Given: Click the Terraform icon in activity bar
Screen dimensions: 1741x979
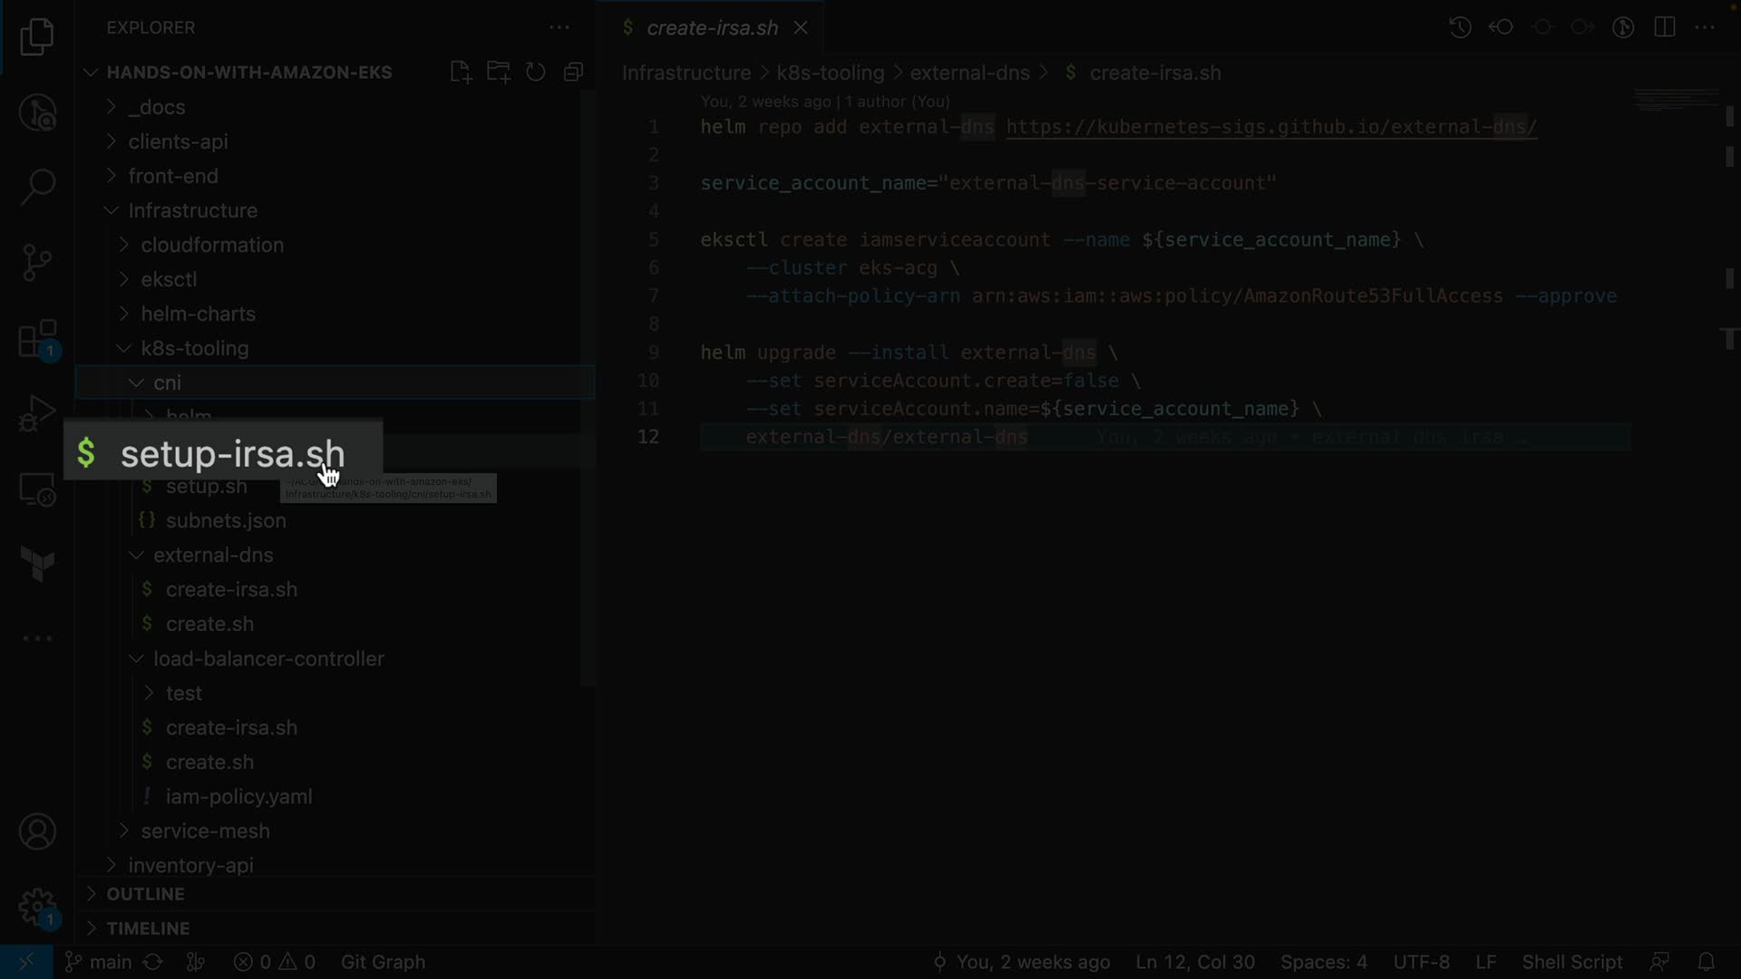Looking at the screenshot, I should pos(37,564).
